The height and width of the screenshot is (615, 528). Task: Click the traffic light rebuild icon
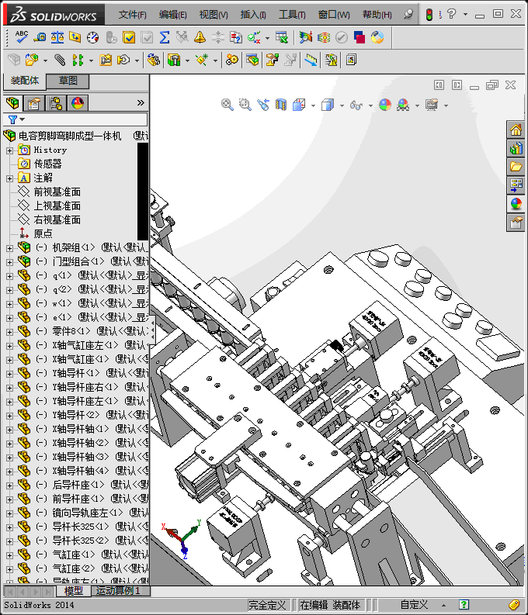pyautogui.click(x=428, y=14)
